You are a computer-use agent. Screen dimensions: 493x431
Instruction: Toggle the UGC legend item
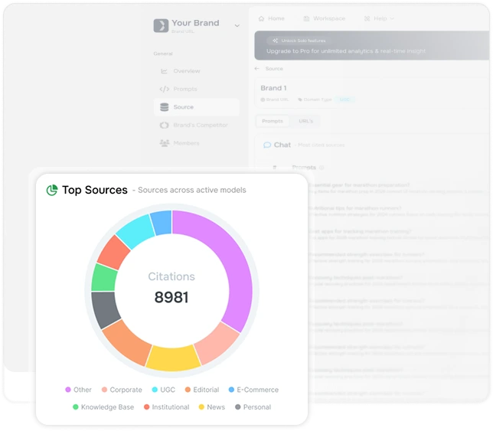[x=163, y=390]
